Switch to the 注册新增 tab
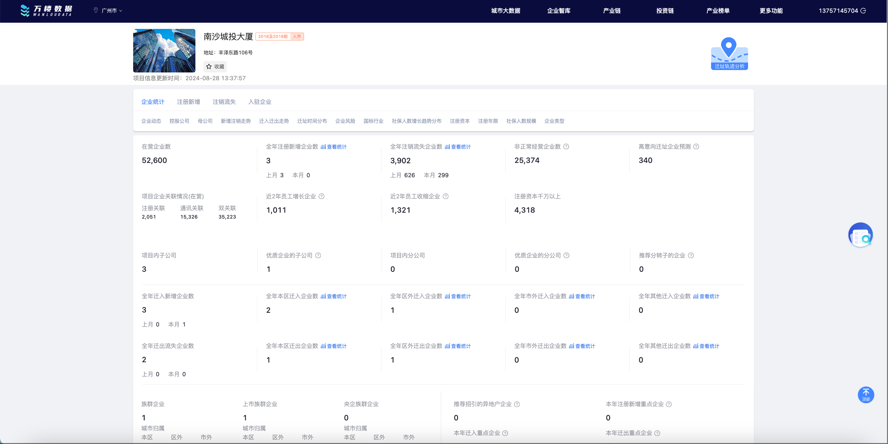The height and width of the screenshot is (444, 888). click(188, 102)
